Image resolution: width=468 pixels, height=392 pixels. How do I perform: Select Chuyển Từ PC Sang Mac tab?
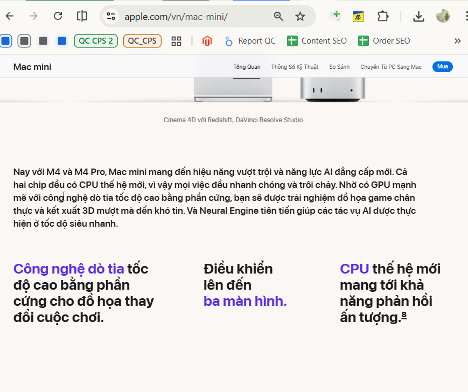coord(391,67)
